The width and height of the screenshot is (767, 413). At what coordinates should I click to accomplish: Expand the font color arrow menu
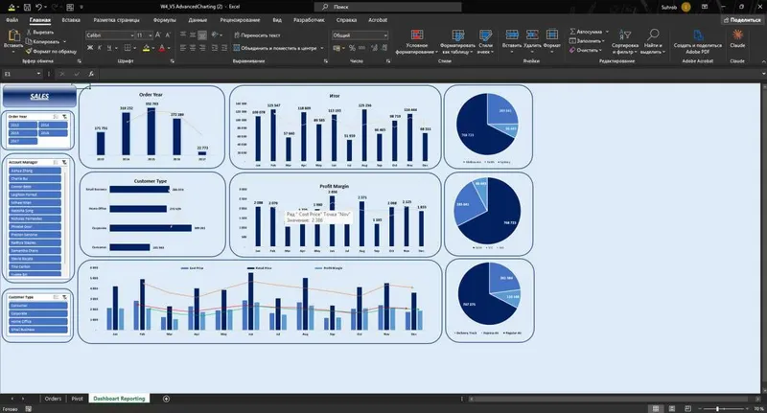[x=169, y=48]
